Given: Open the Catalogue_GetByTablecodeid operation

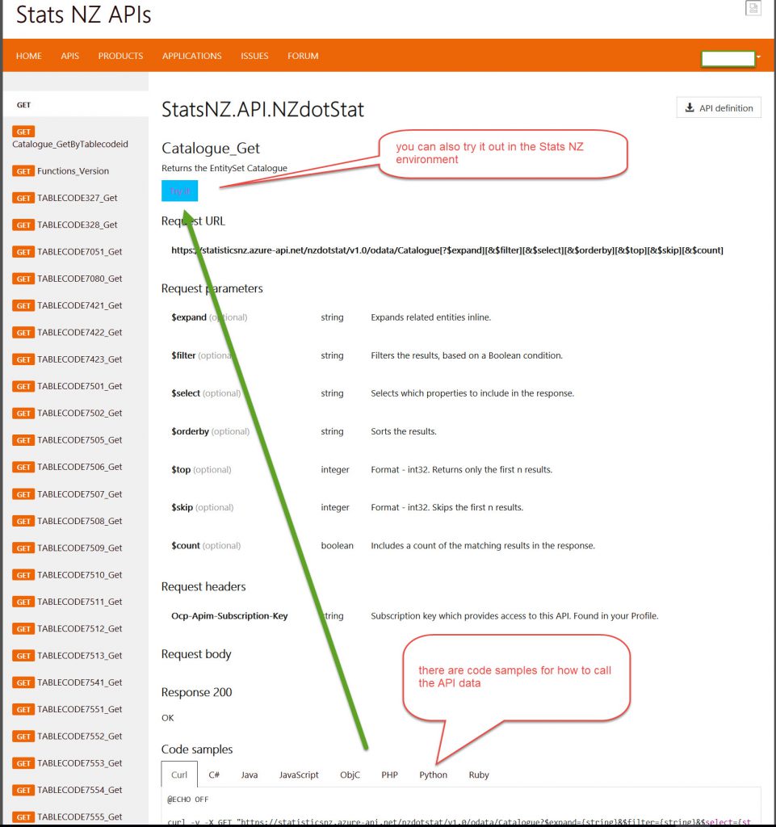Looking at the screenshot, I should point(70,145).
